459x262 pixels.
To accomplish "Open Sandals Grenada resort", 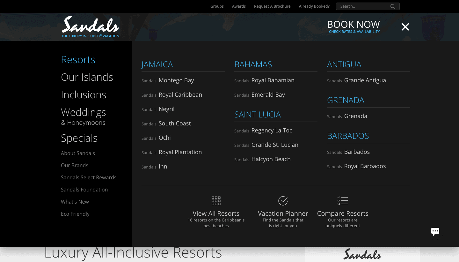I will [x=347, y=116].
